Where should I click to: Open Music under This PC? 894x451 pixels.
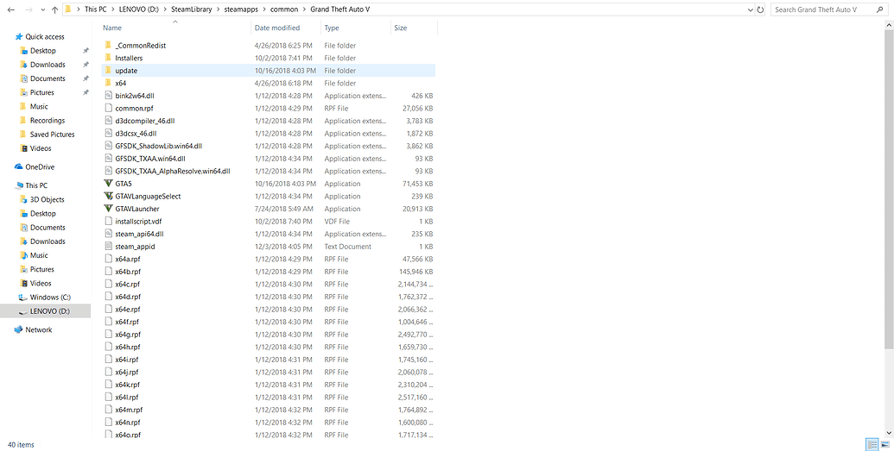[39, 255]
